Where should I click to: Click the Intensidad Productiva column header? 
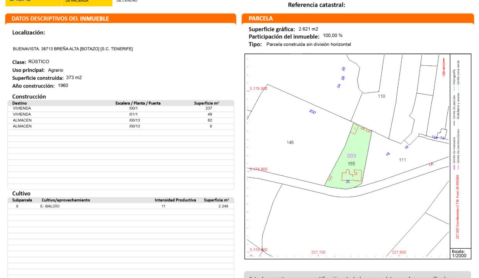[x=175, y=200]
